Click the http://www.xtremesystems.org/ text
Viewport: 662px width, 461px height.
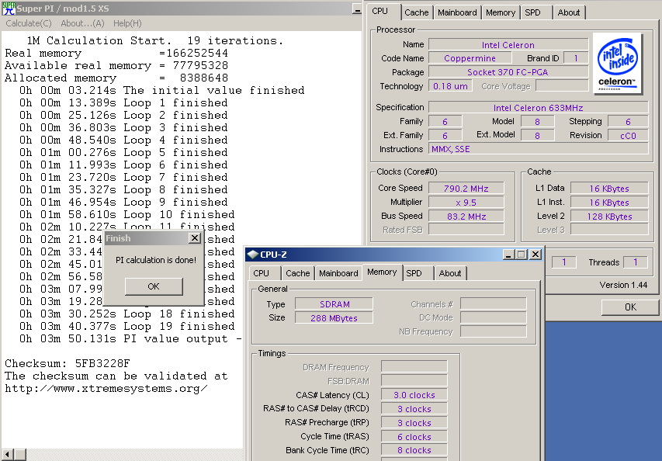click(106, 389)
